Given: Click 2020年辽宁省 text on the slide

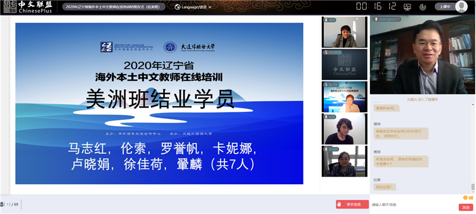Looking at the screenshot, I should pos(159,65).
